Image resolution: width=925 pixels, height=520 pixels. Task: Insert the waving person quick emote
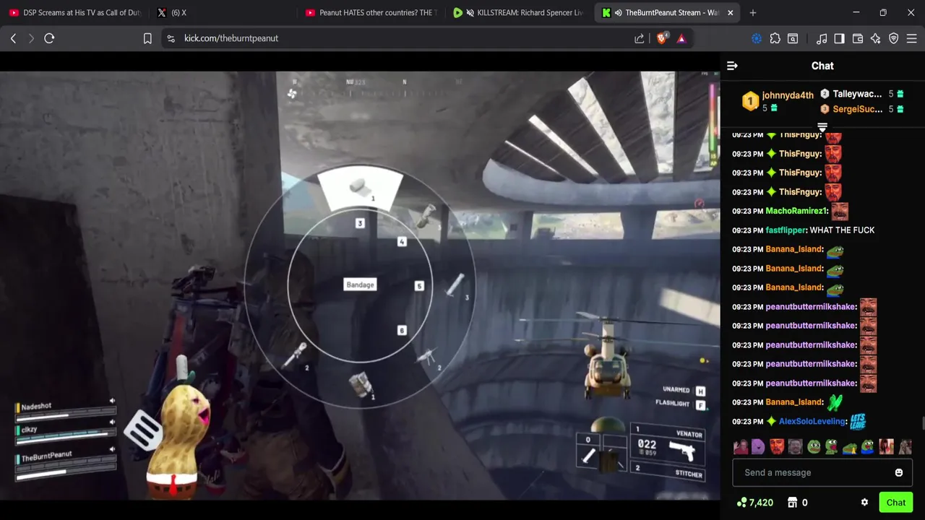pos(740,446)
